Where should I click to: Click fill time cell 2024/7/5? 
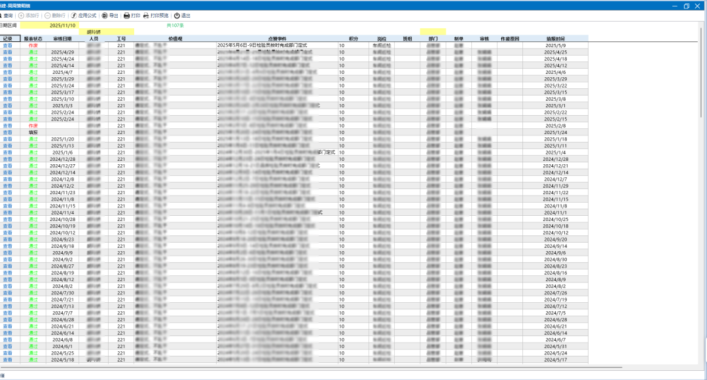point(556,313)
